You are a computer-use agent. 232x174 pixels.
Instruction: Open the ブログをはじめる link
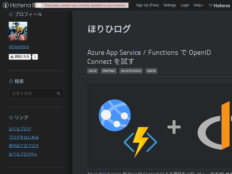24,137
